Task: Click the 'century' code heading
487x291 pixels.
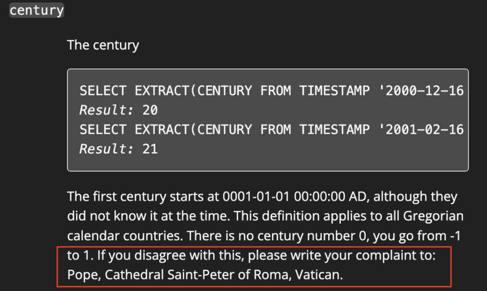Action: click(x=36, y=10)
